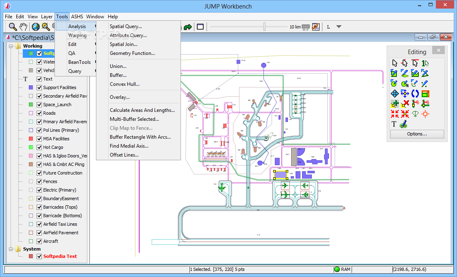Screen dimensions: 457x277
Task: Uncheck the Support Facilities layer checkbox
Action: pos(39,87)
